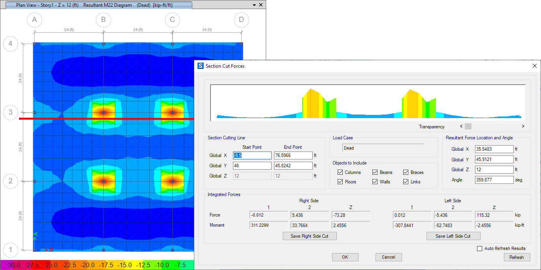Click the transparency scrollbar right arrow
Viewport: 541px width, 270px height.
(x=523, y=126)
